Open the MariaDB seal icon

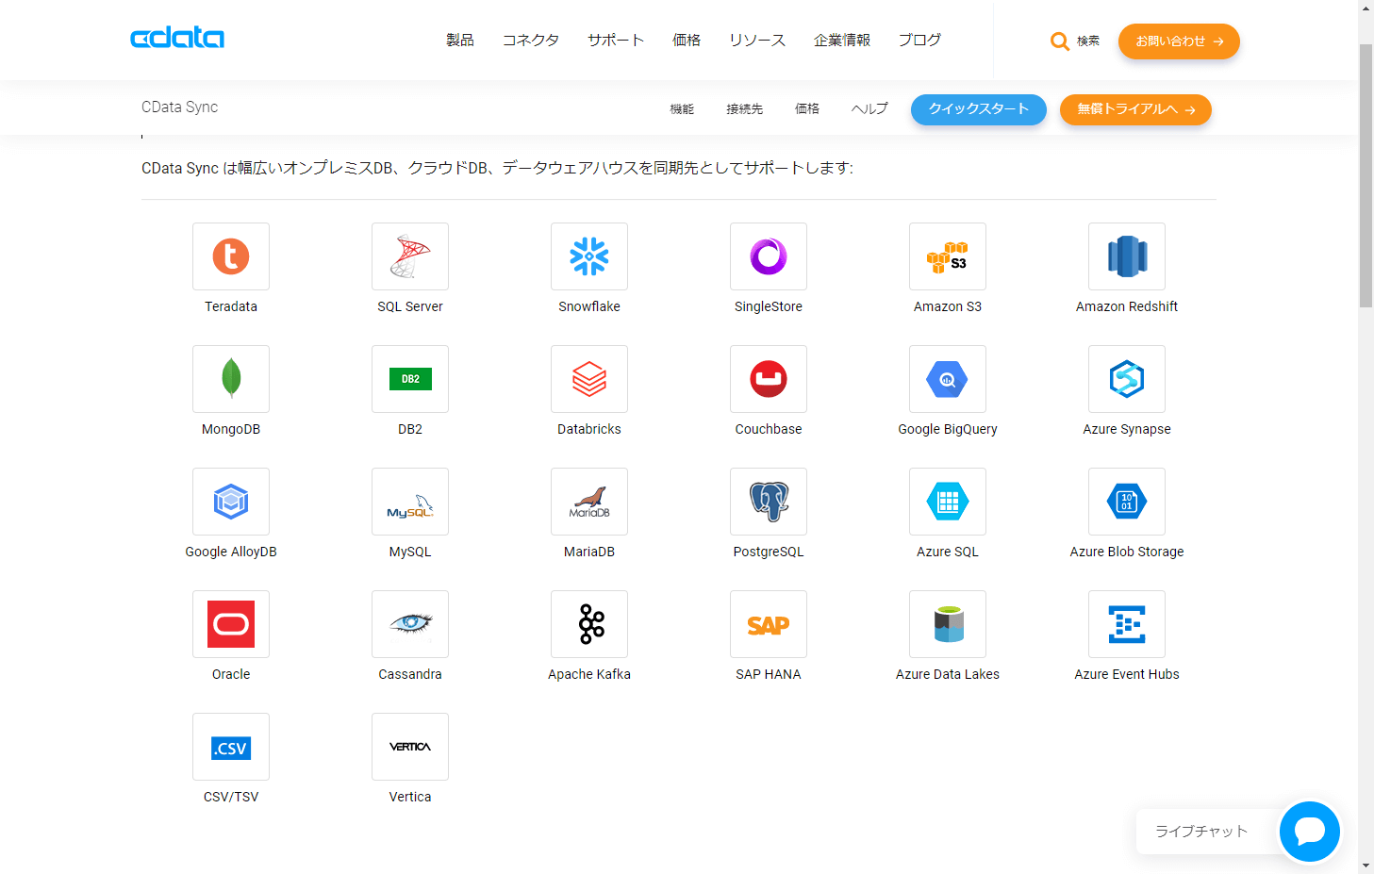coord(589,502)
